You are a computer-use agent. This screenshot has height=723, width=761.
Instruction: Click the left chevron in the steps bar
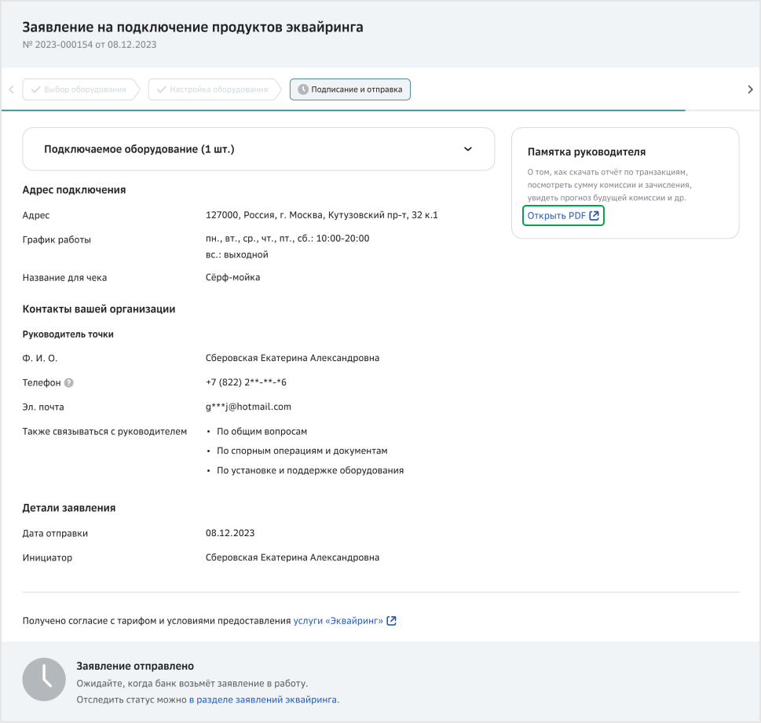11,89
